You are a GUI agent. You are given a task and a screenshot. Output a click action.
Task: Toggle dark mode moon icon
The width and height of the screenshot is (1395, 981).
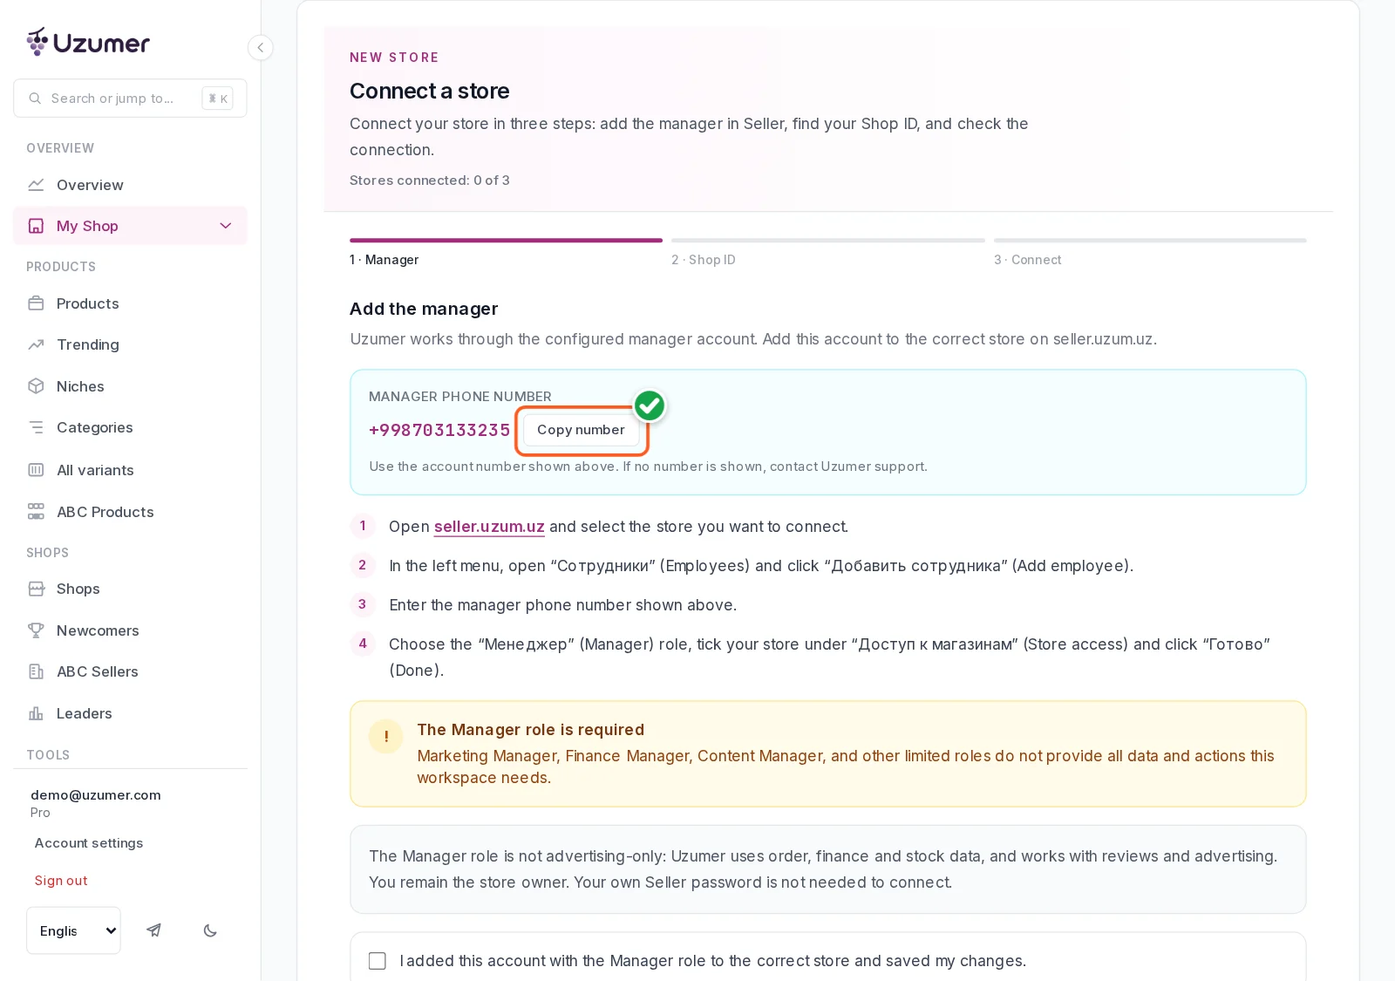(210, 930)
